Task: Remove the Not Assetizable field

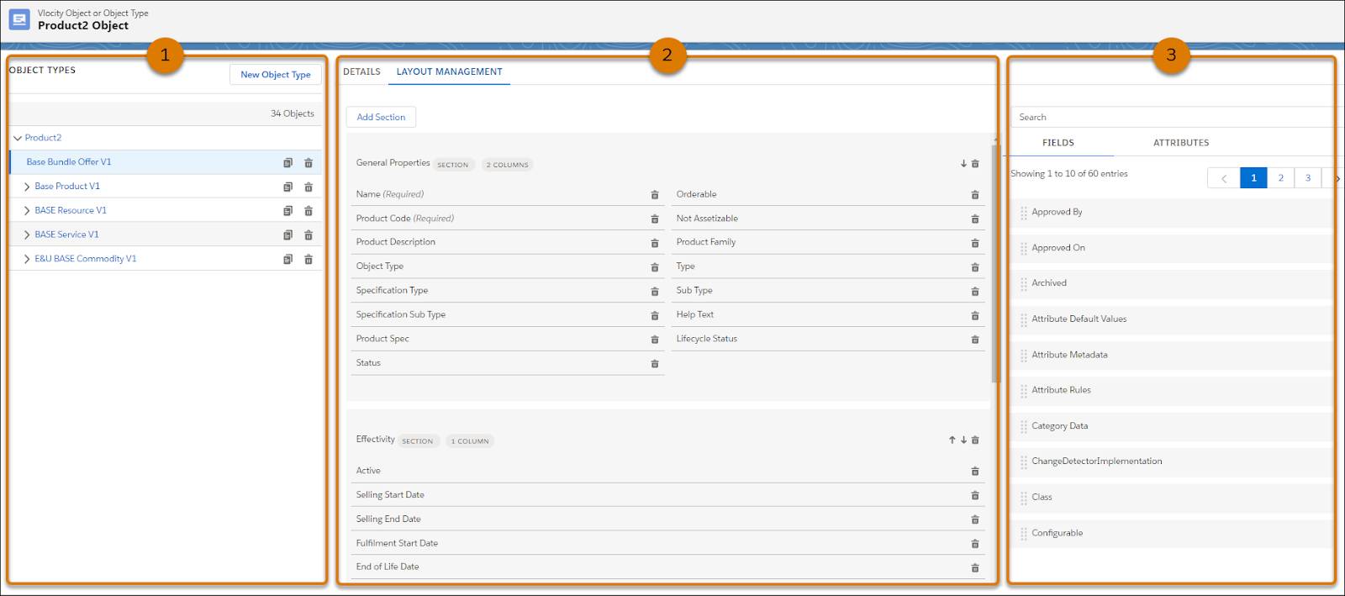Action: click(x=975, y=219)
